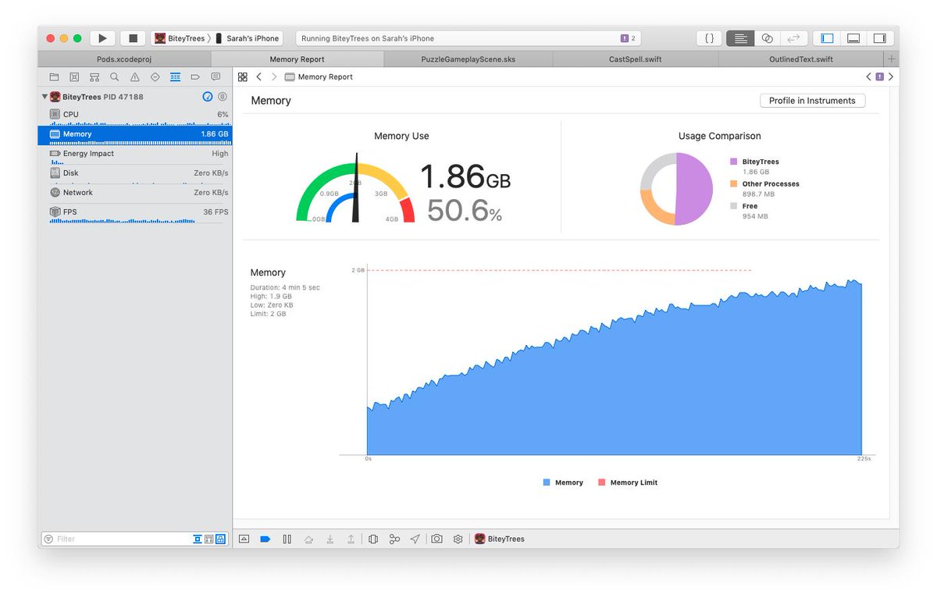Toggle third filter option beside Filter field
This screenshot has height=598, width=937.
tap(221, 539)
